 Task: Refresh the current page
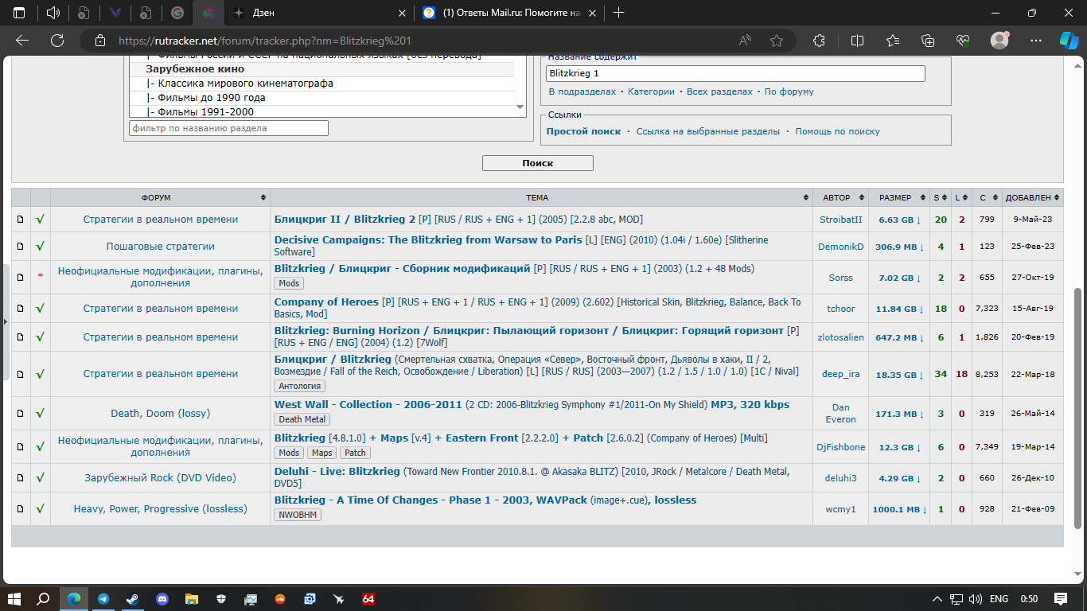pyautogui.click(x=57, y=41)
